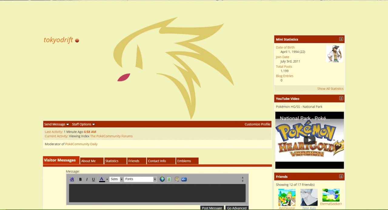This screenshot has height=210, width=388.
Task: Click the Insert Image icon
Action: (x=169, y=179)
